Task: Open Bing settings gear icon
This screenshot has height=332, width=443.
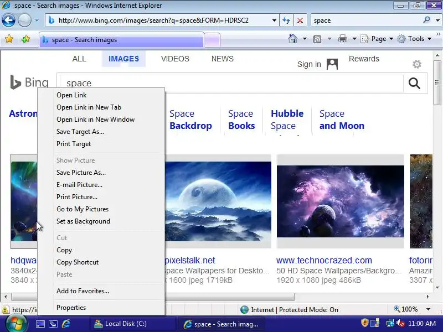Action: coord(417,64)
